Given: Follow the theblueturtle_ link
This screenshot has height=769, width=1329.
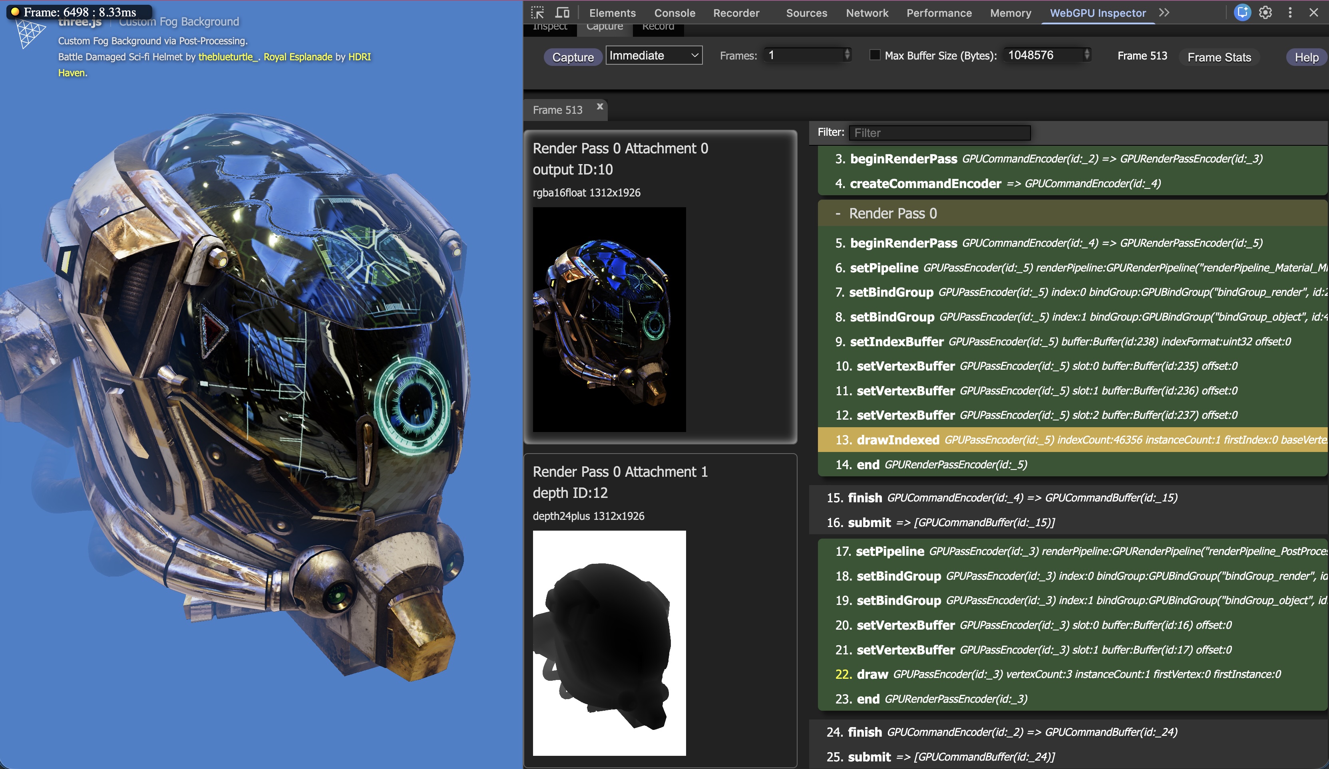Looking at the screenshot, I should (x=228, y=57).
